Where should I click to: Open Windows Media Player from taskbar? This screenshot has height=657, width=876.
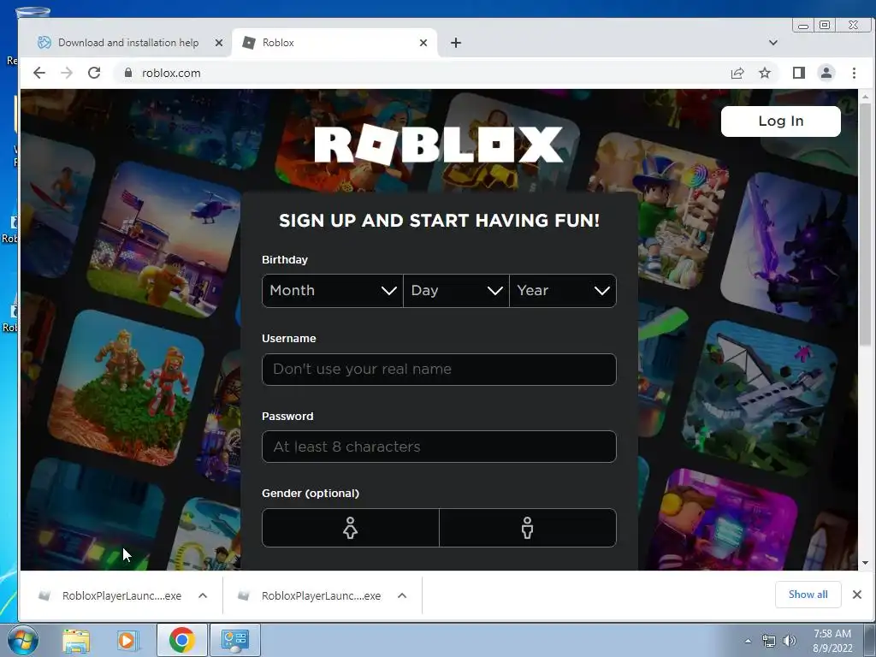[x=128, y=641]
